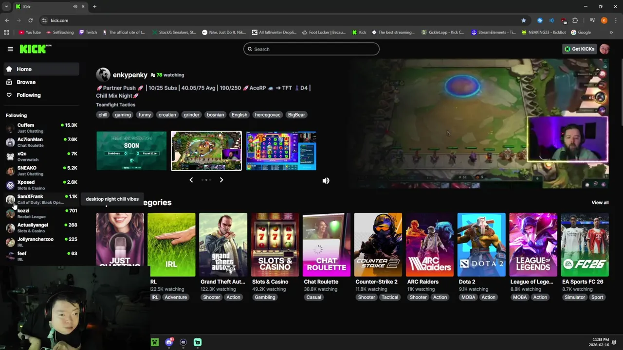
Task: Open EA Sports FC 26 category card
Action: coord(585,256)
